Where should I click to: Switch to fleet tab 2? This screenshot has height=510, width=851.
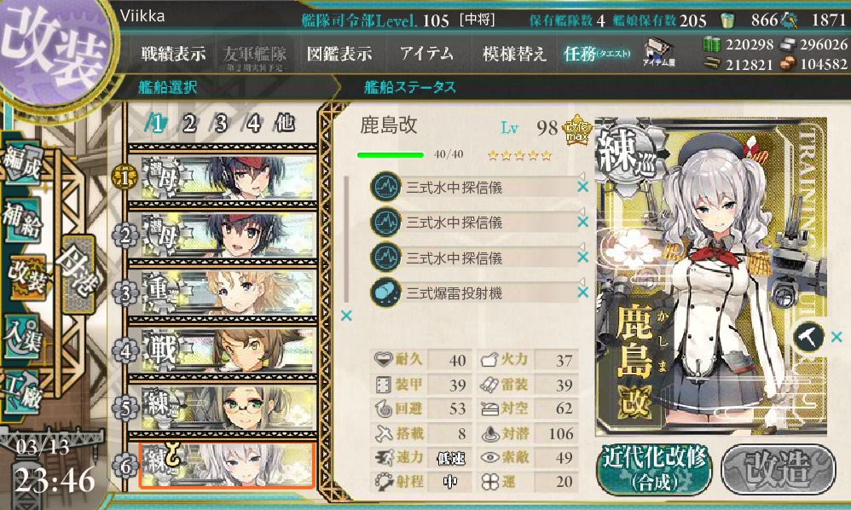point(188,124)
